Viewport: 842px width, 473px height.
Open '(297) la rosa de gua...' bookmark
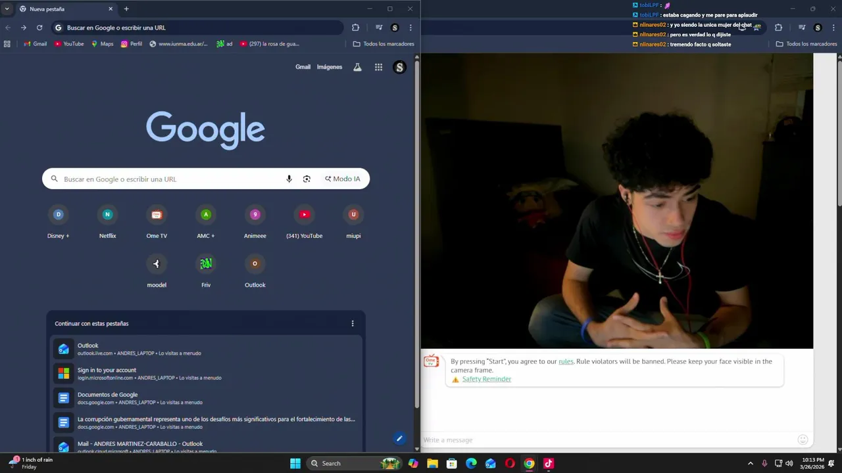click(269, 44)
